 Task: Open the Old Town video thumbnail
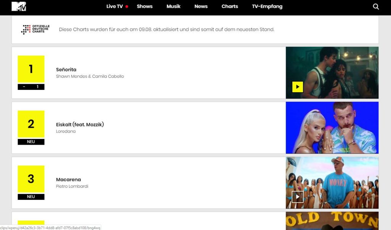click(332, 221)
